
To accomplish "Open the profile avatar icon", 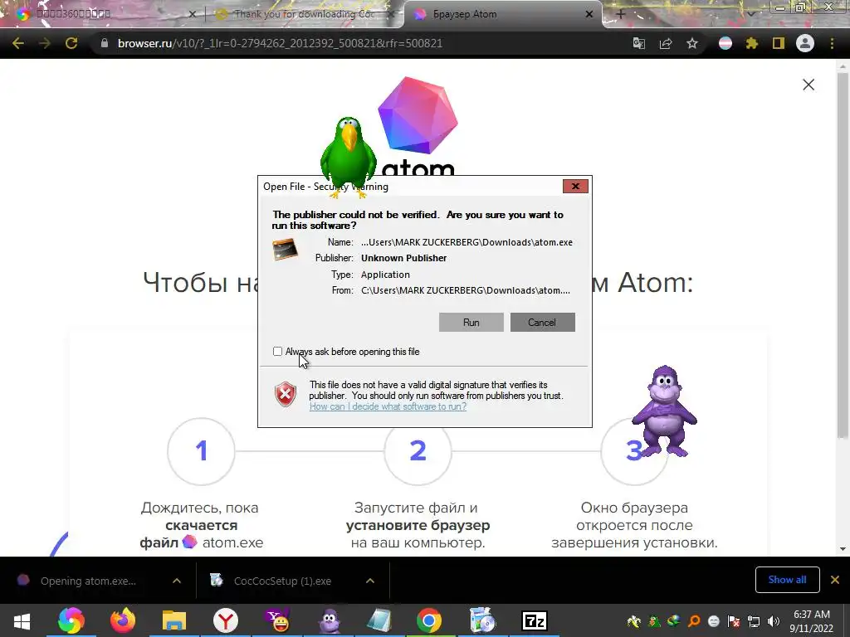I will 805,43.
